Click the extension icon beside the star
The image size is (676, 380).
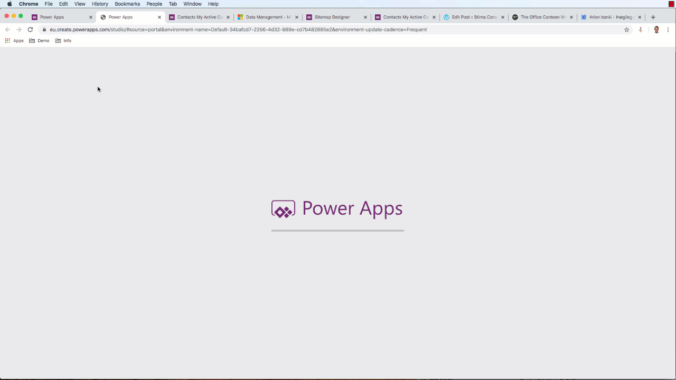[x=641, y=30]
